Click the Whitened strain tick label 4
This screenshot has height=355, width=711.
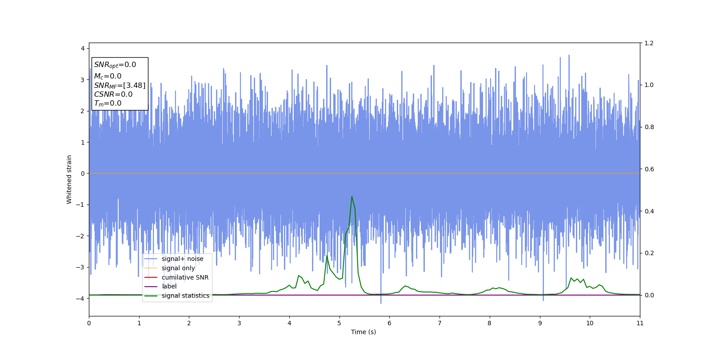pos(83,48)
